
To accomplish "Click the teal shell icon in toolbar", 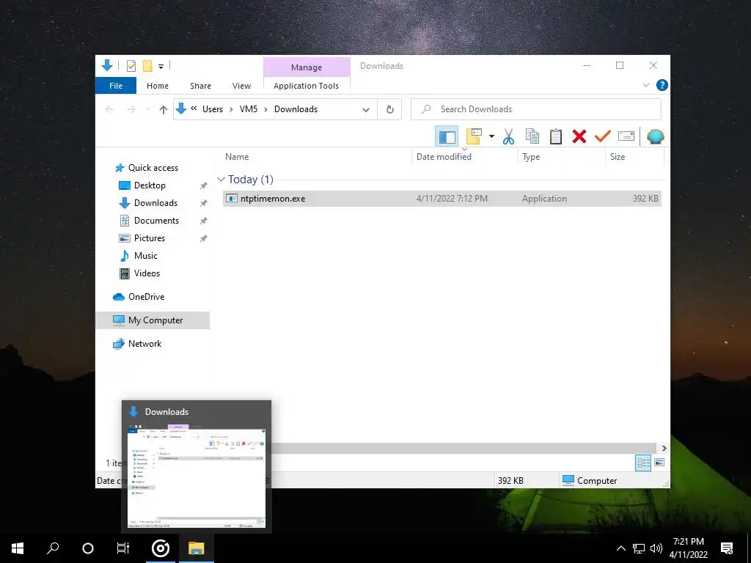I will (655, 137).
